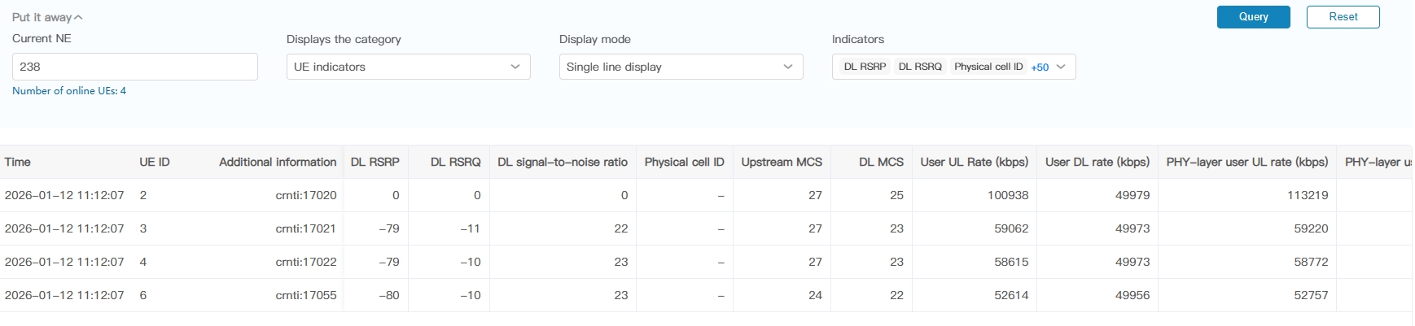Image resolution: width=1415 pixels, height=326 pixels.
Task: Expand the Indicators multi-select dropdown
Action: (x=1061, y=67)
